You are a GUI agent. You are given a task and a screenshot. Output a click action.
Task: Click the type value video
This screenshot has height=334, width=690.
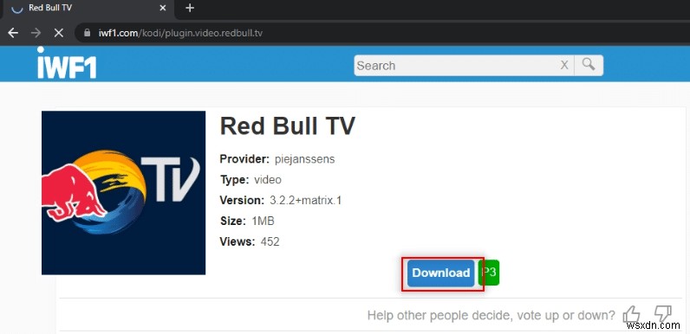268,180
